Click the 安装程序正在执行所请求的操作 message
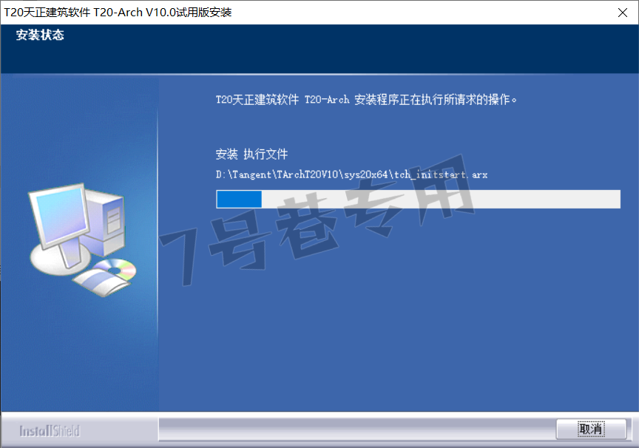 [x=366, y=99]
